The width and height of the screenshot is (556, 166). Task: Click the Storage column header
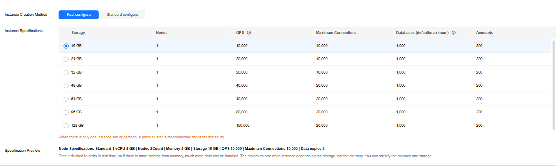78,33
